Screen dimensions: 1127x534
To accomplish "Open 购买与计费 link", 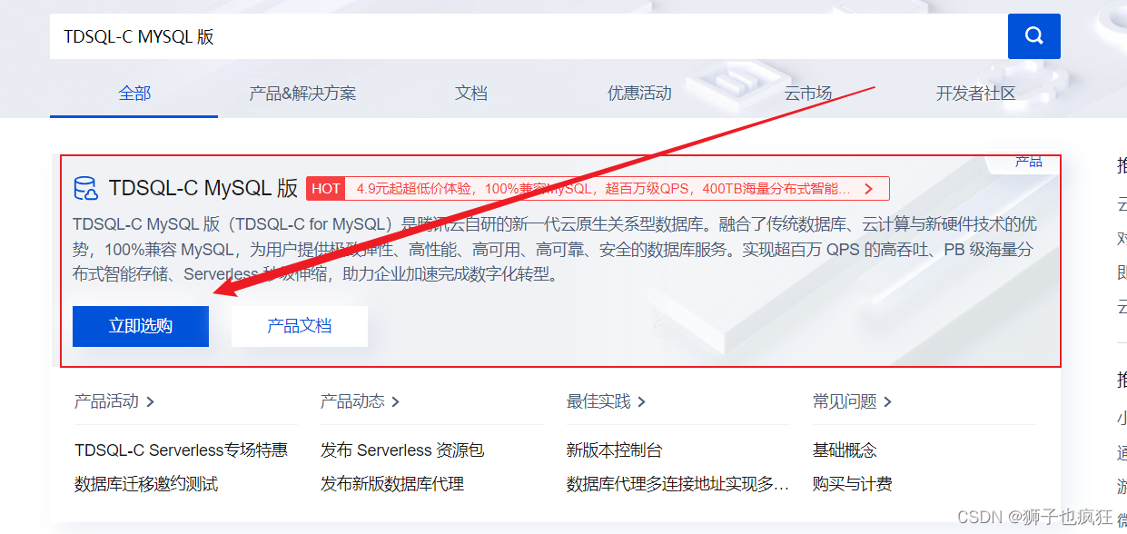I will [853, 484].
